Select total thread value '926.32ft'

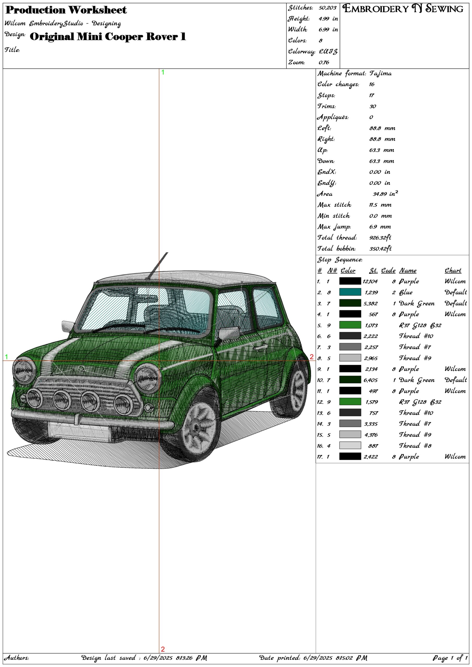380,238
